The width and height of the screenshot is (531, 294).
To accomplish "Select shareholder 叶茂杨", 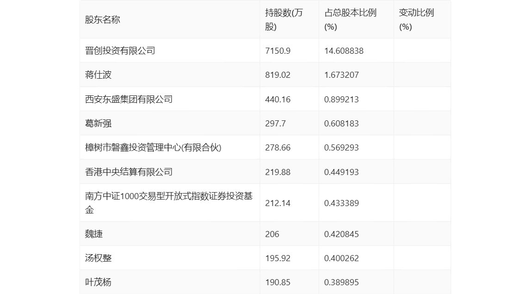I will pyautogui.click(x=98, y=282).
